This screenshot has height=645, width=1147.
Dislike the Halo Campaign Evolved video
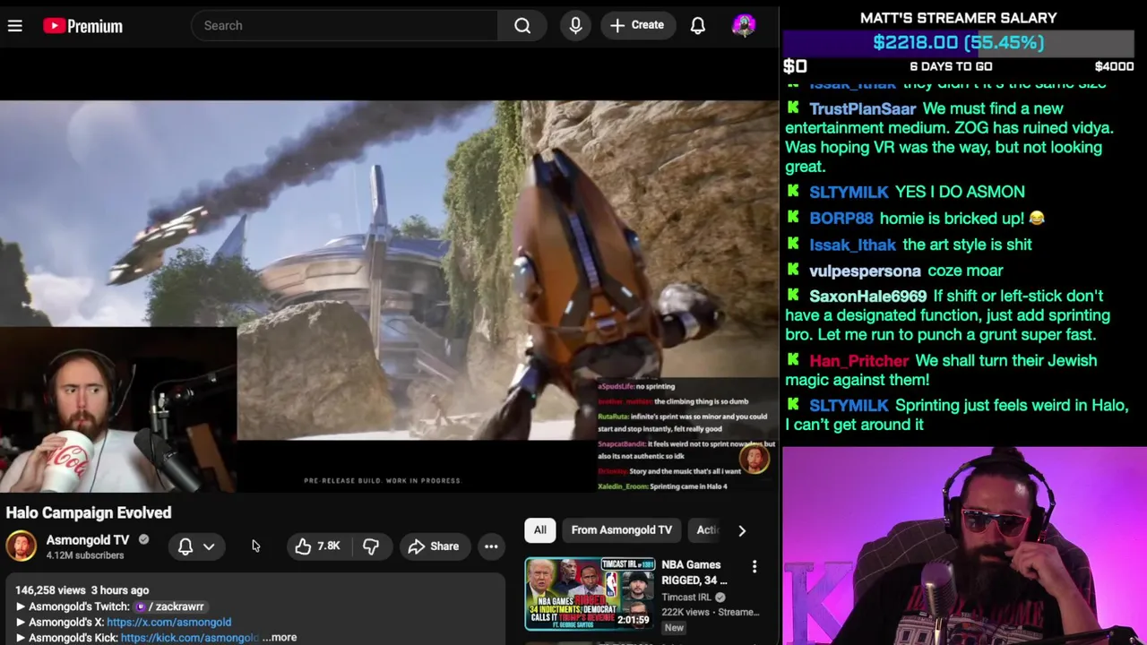click(x=371, y=546)
